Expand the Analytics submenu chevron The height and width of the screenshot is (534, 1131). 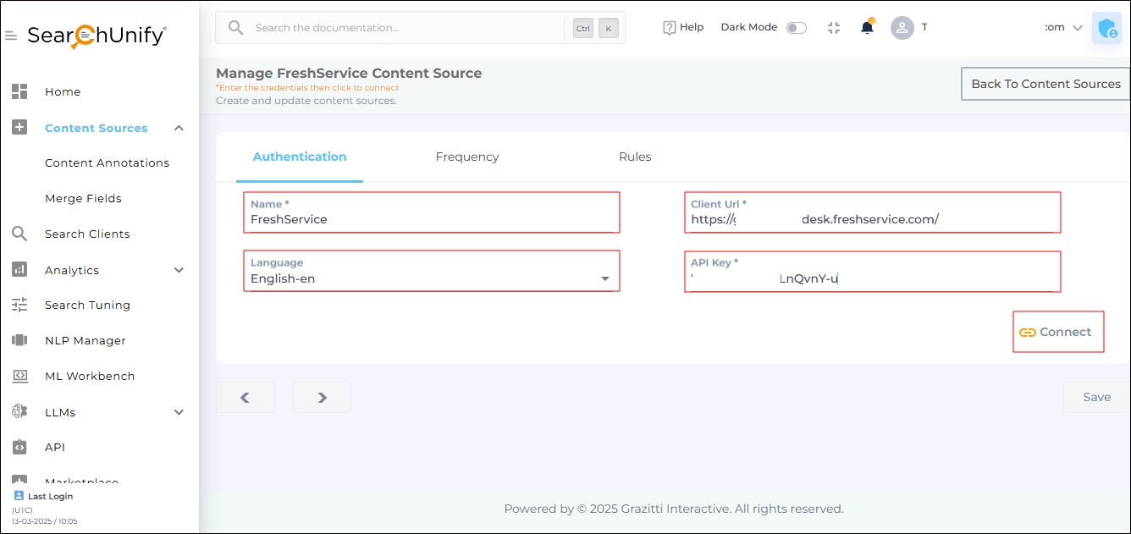tap(179, 270)
